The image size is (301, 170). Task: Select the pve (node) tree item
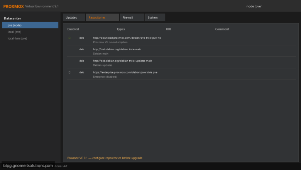30,25
